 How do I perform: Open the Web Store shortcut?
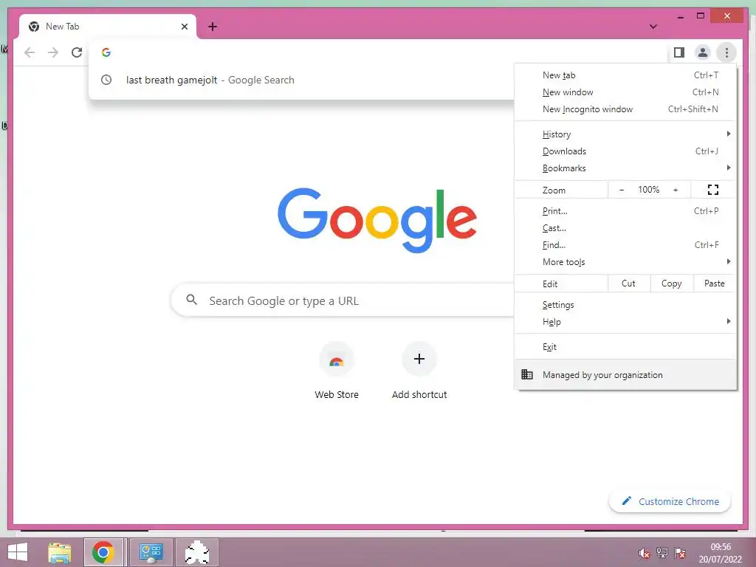[337, 371]
